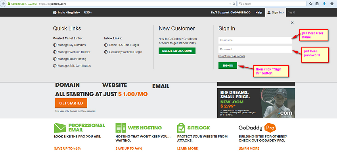Go to browser home icon
337x154 pixels.
point(332,4)
